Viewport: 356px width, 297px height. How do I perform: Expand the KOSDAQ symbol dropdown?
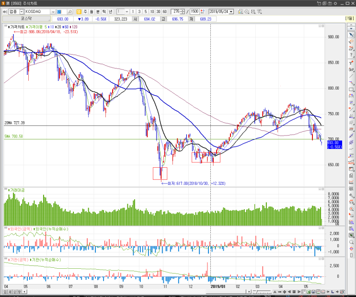53,11
